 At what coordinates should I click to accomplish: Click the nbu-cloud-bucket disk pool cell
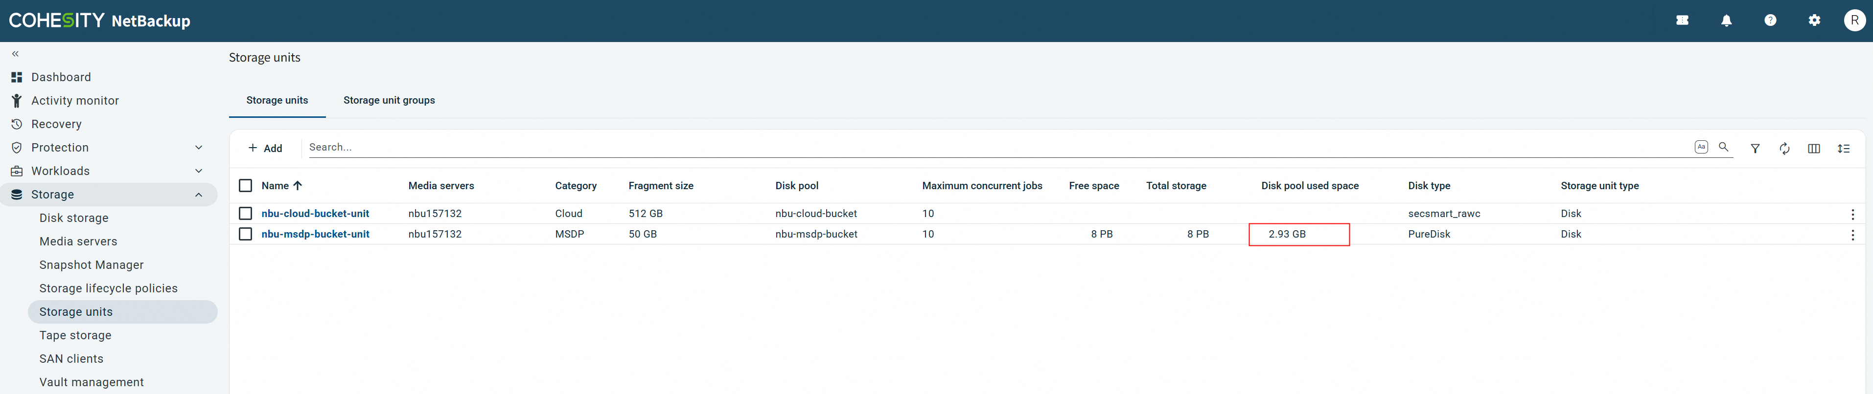pyautogui.click(x=816, y=213)
